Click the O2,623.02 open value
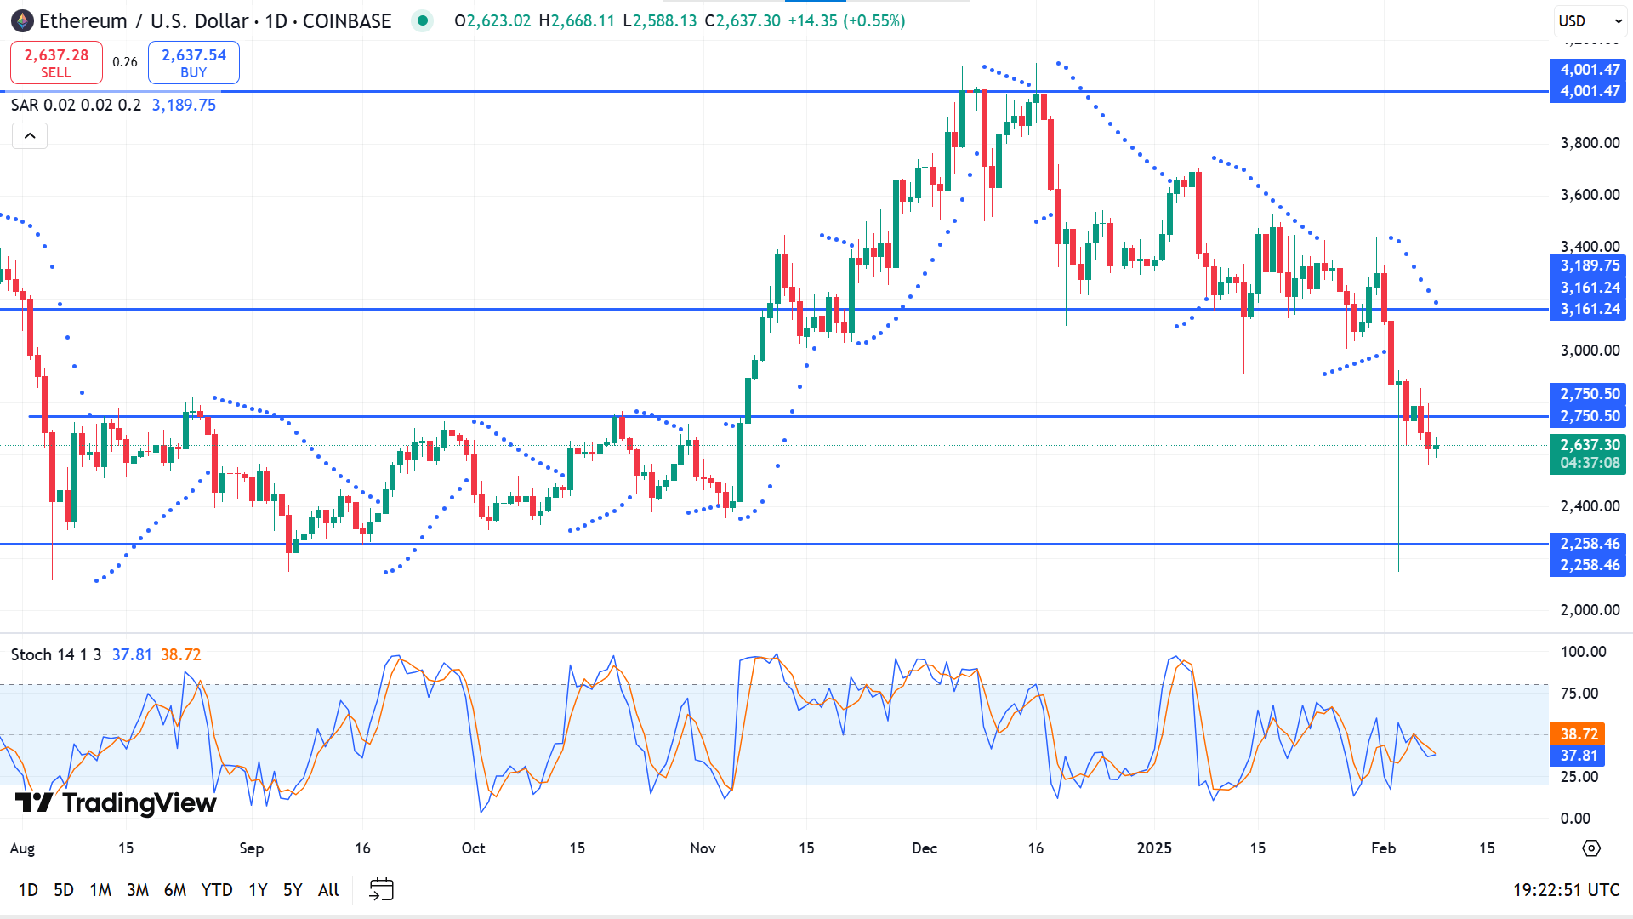Image resolution: width=1633 pixels, height=919 pixels. [x=492, y=20]
